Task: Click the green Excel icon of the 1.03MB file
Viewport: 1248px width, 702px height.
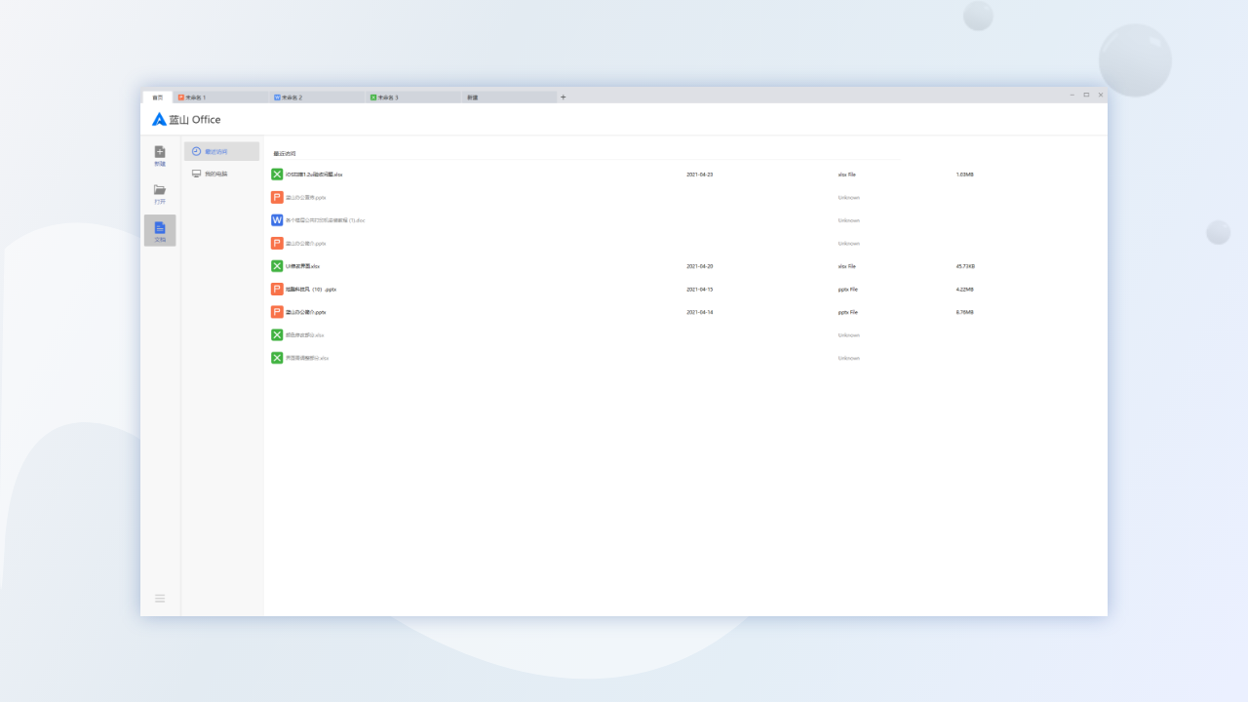Action: tap(277, 175)
